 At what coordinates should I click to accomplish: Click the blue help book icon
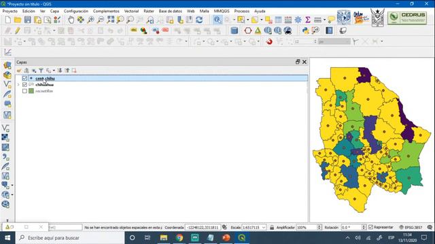329,30
